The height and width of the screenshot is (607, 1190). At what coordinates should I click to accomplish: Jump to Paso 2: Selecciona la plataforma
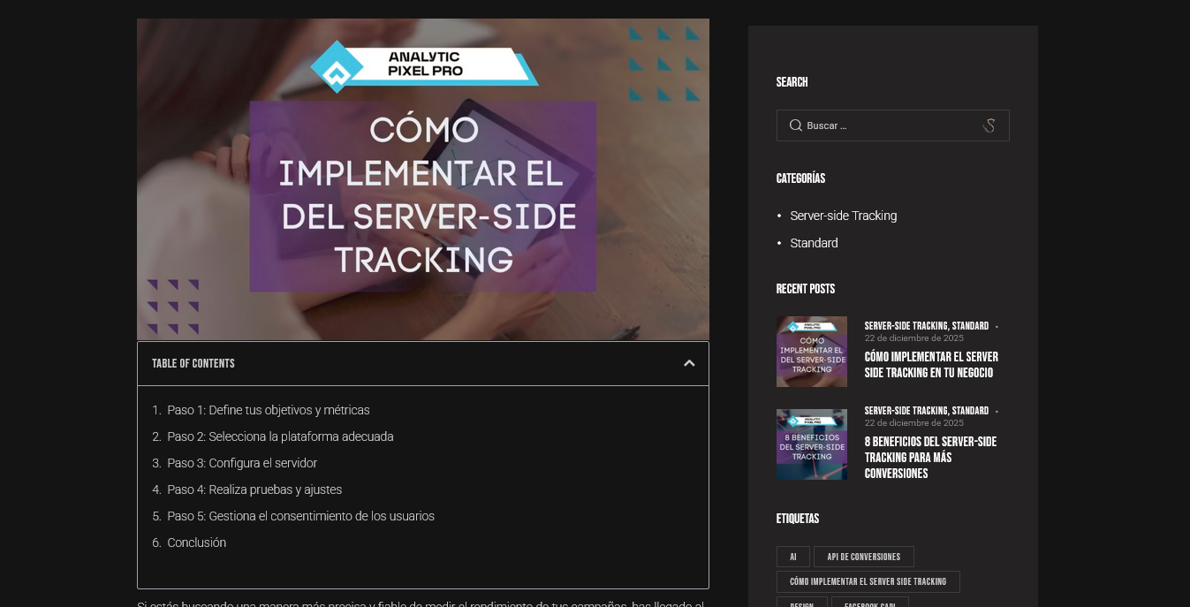pos(280,436)
